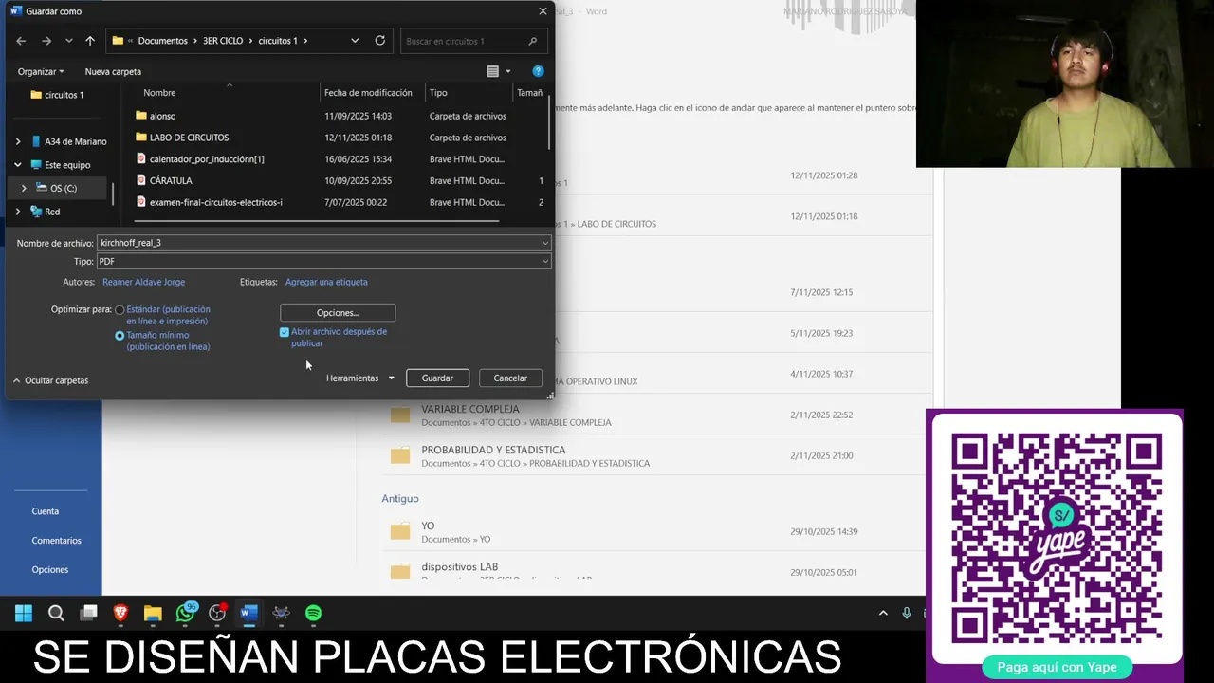
Task: Select 'Documentos' in the breadcrumb path
Action: [x=162, y=41]
